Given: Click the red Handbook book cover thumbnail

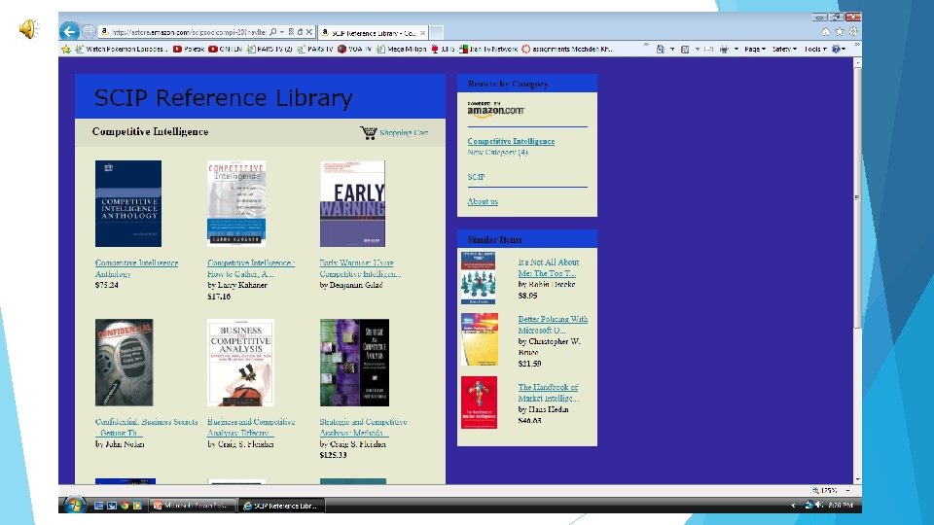Looking at the screenshot, I should (479, 402).
